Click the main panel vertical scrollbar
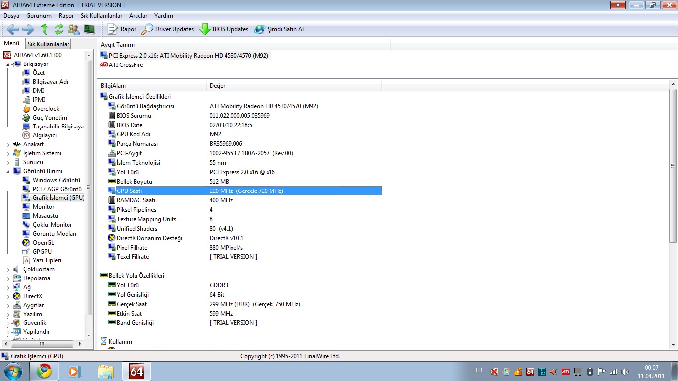The image size is (678, 381). point(673,166)
